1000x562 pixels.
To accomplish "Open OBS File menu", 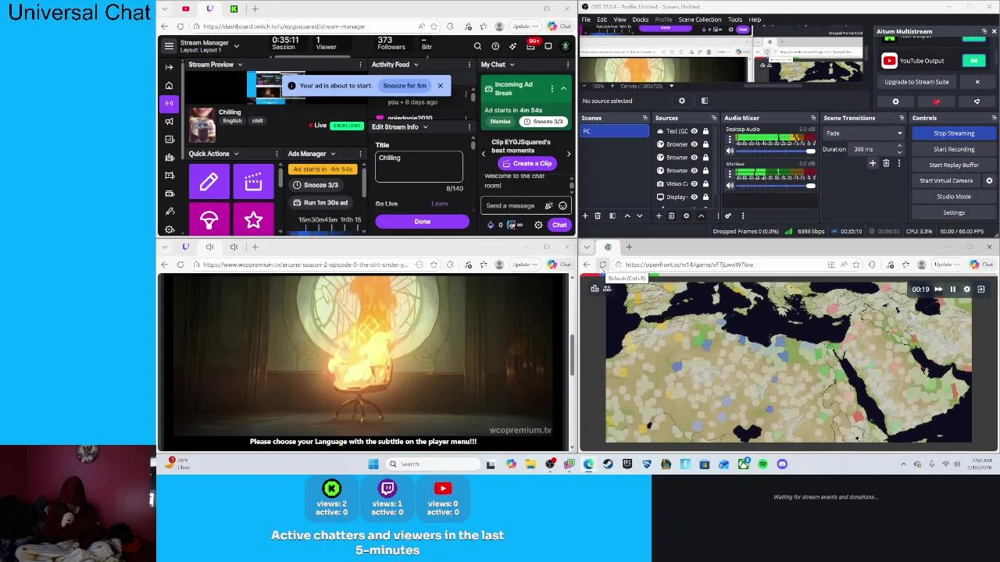I will [587, 20].
